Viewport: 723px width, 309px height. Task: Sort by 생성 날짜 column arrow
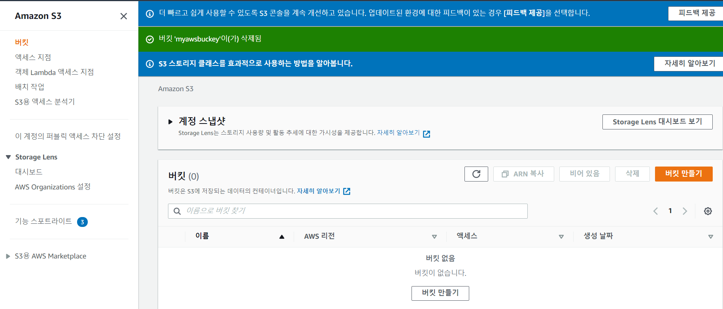tap(711, 237)
